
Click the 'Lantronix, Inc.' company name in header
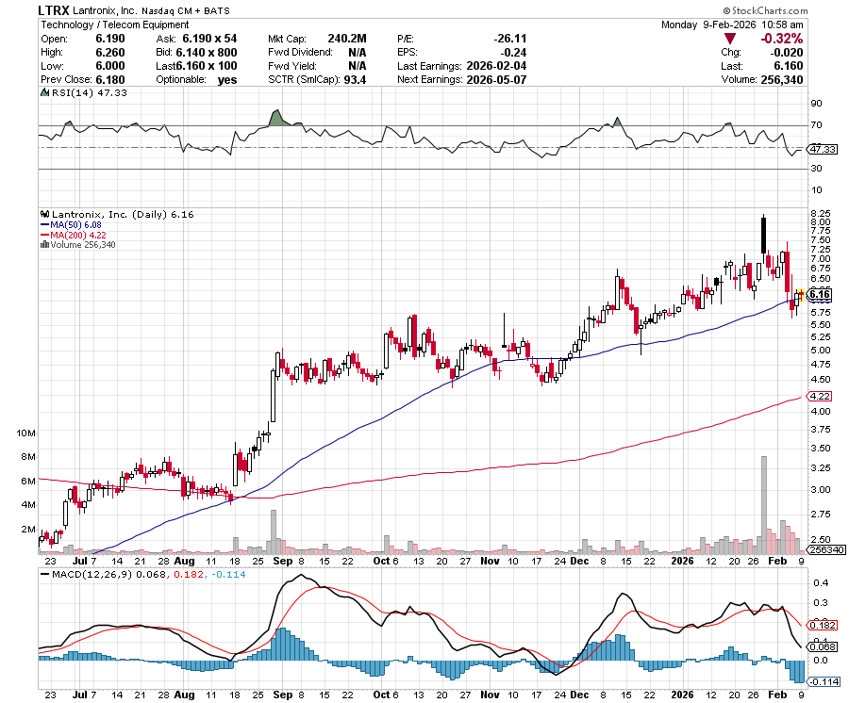(105, 10)
